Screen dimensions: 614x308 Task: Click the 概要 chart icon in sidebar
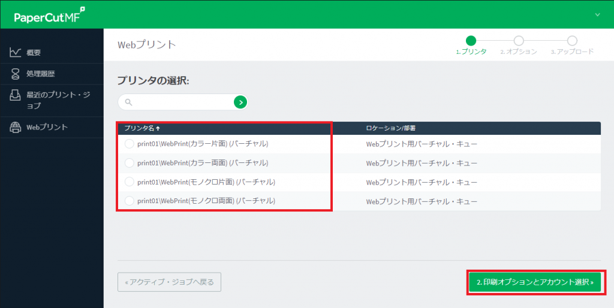pos(16,52)
